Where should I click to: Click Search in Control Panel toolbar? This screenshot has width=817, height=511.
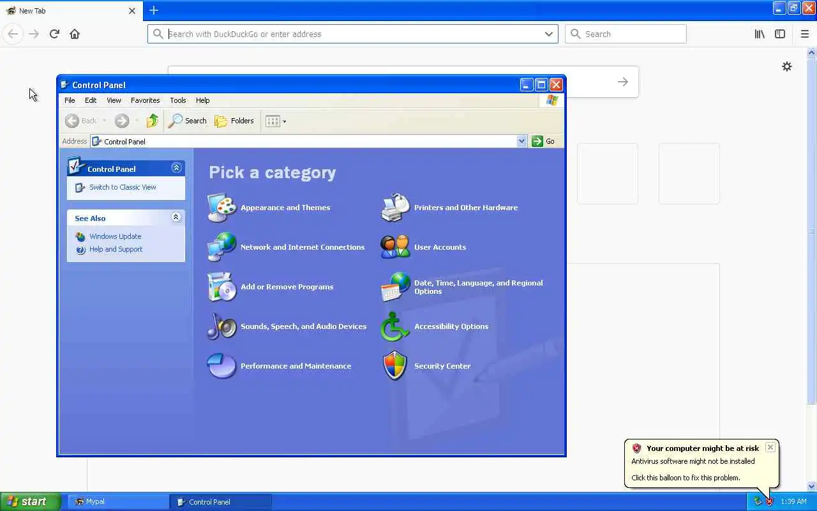click(188, 121)
